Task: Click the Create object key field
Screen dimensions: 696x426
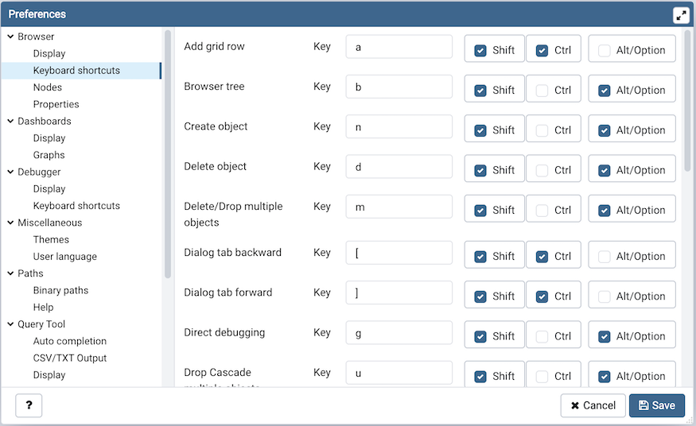Action: (399, 127)
